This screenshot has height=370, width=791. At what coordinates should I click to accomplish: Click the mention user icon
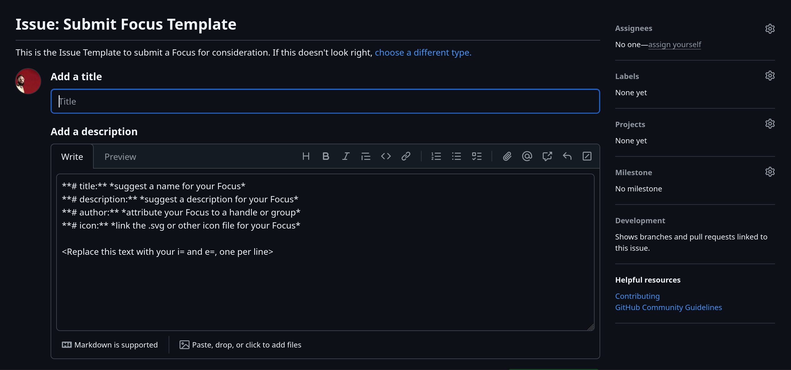click(x=527, y=156)
